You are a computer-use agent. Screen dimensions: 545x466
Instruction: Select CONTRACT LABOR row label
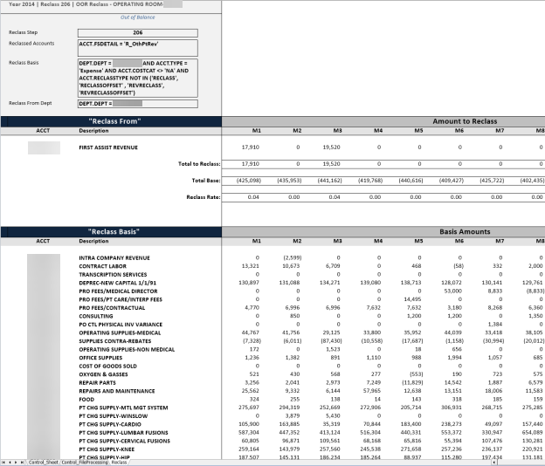tap(102, 266)
